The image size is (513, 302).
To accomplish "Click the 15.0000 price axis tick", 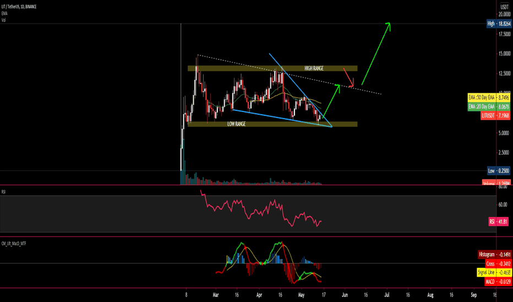I will coord(505,54).
